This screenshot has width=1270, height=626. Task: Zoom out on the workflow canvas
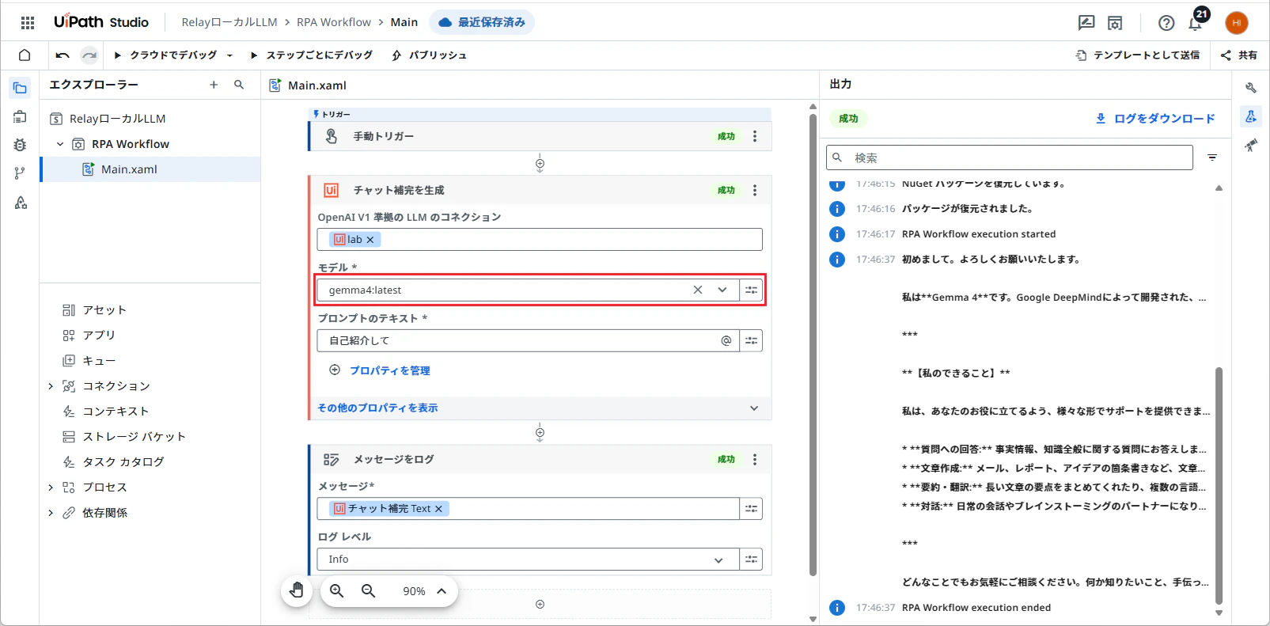(369, 591)
